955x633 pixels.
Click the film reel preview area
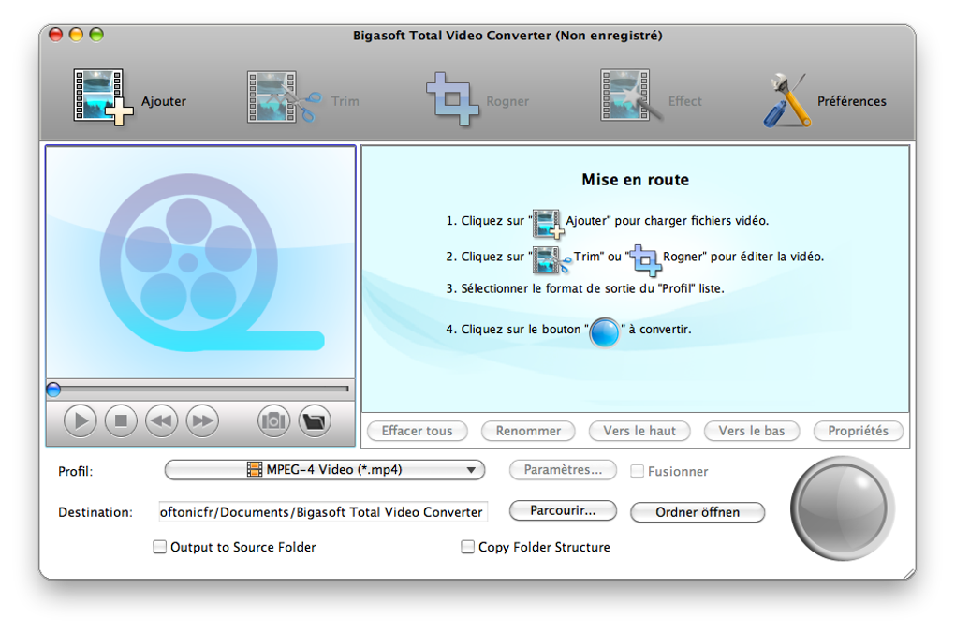coord(200,262)
